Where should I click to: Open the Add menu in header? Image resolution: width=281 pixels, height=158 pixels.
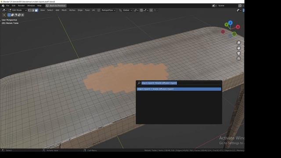click(58, 10)
